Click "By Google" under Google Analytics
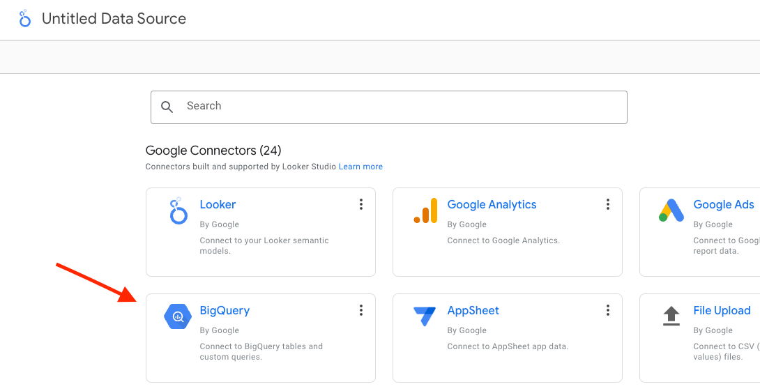760x391 pixels. 466,224
